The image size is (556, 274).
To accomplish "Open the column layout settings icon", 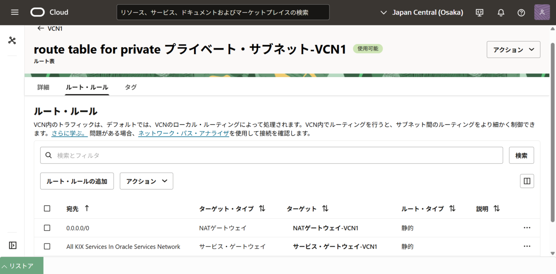I will coord(527,181).
